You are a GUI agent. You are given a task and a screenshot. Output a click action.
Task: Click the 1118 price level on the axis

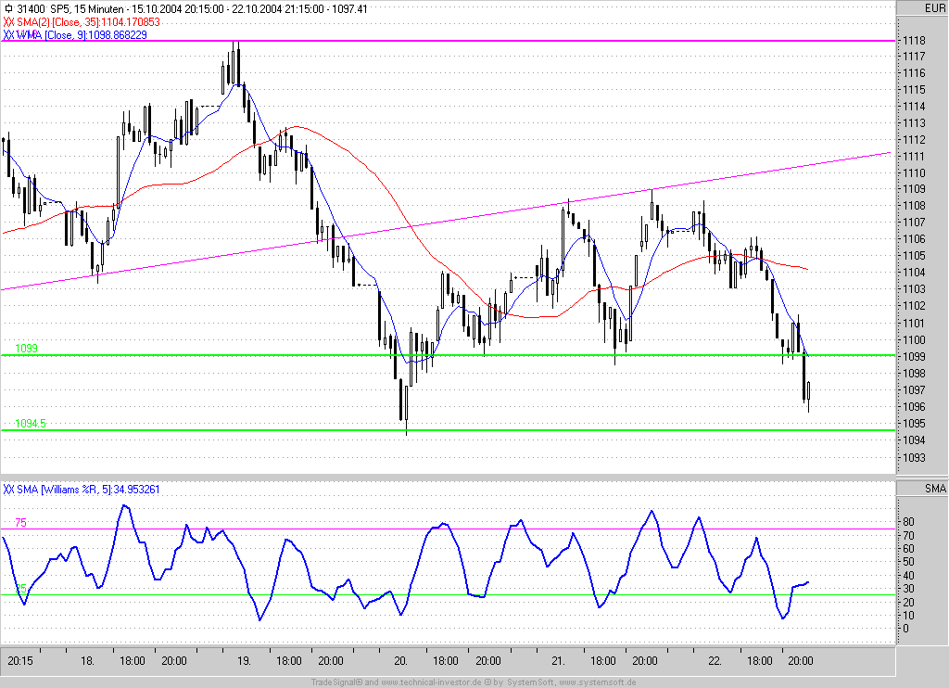click(914, 41)
